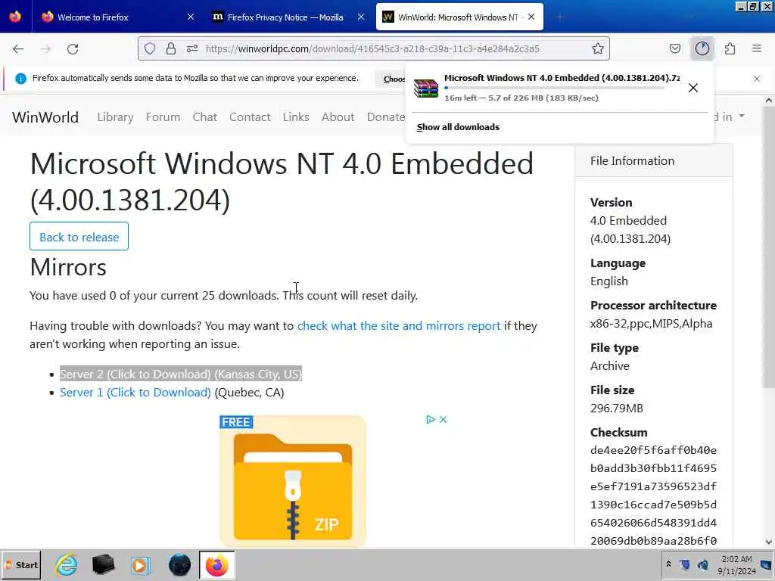Toggle the downloads panel toolbar button
775x581 pixels.
[x=702, y=48]
